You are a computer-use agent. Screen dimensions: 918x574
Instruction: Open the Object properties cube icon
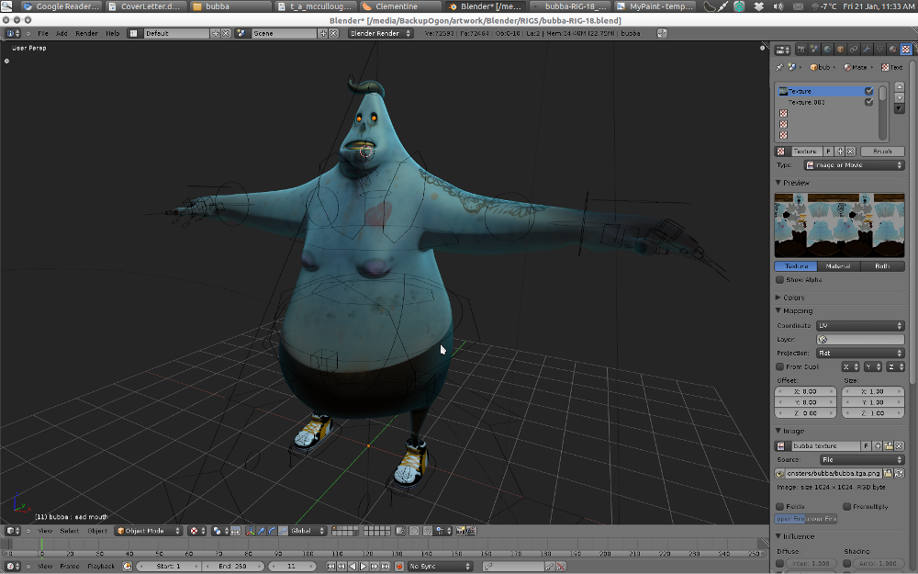[841, 50]
